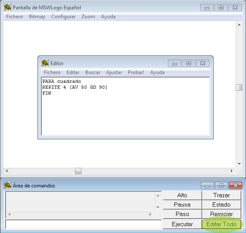This screenshot has height=233, width=246.
Task: Open the Editar menu in the Editor
Action: pos(73,72)
